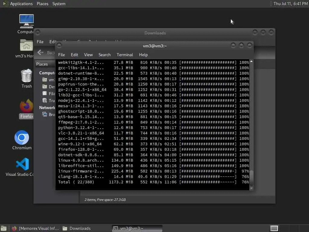
Task: Click the vlc-3.0.21-1-x86_64 line
Action: tap(154, 133)
